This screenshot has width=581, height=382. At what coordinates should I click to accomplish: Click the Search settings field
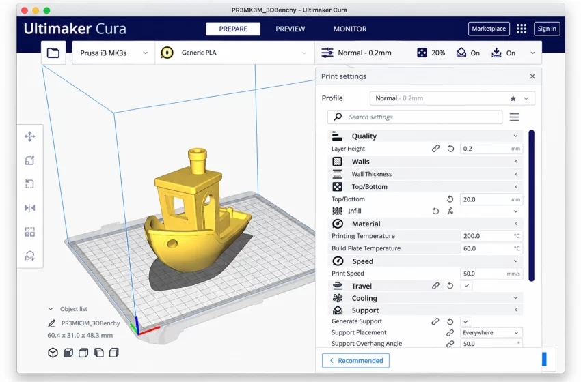pos(415,117)
